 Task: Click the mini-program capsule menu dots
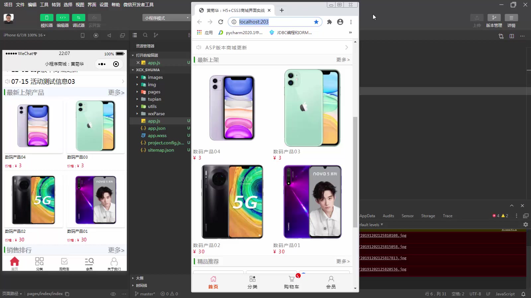coord(102,64)
